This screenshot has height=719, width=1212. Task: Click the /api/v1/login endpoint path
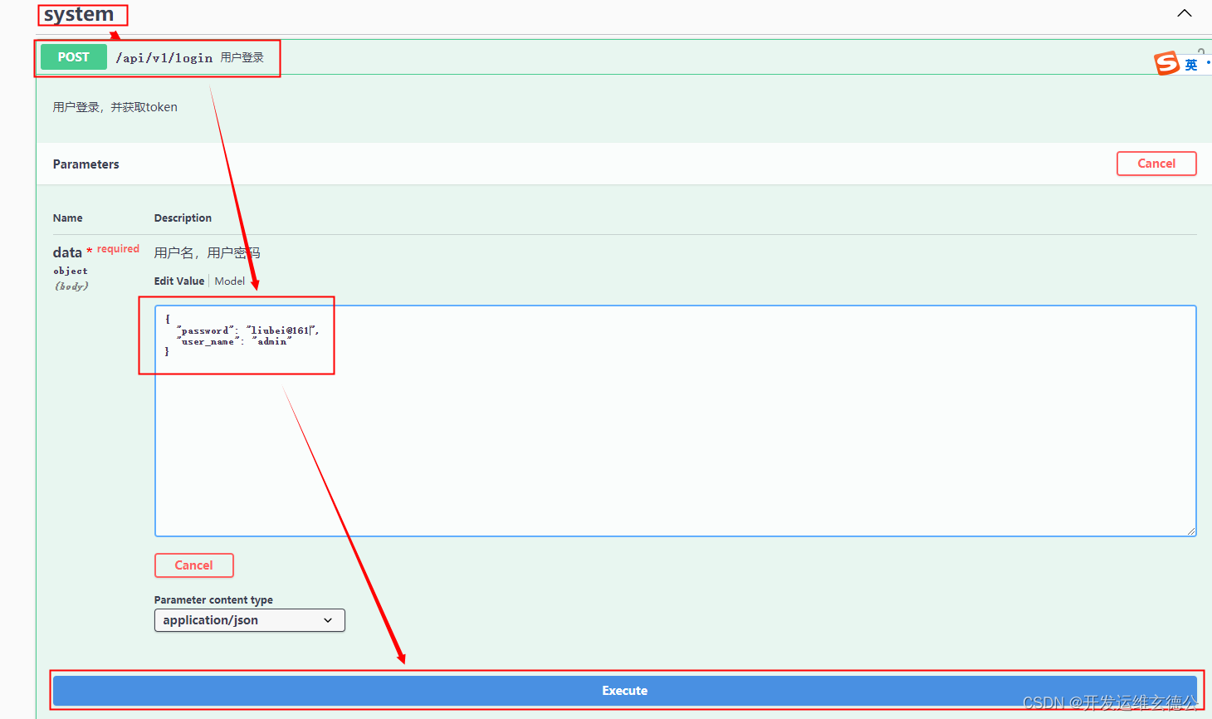164,58
